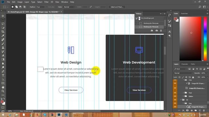Open blend mode dropdown in Layers panel
Viewport: 209px width, 117px height.
tap(183, 73)
